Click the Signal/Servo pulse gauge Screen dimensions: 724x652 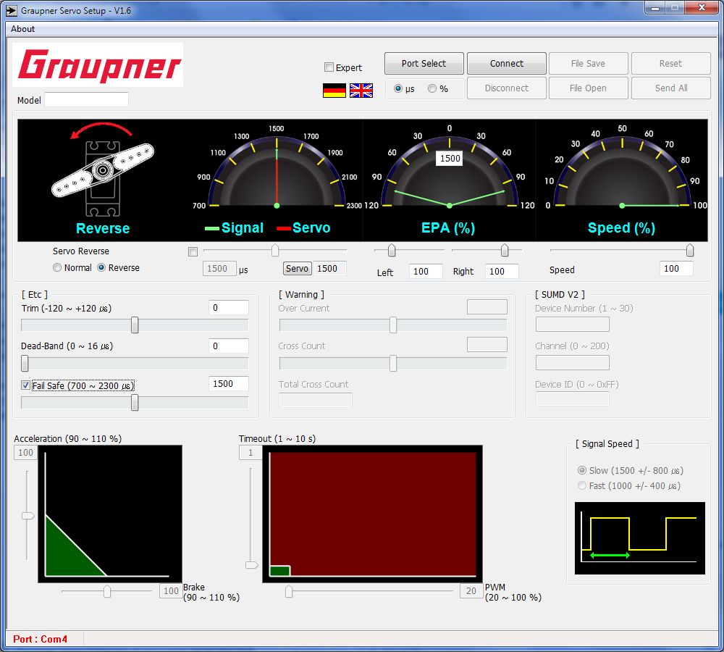point(277,179)
